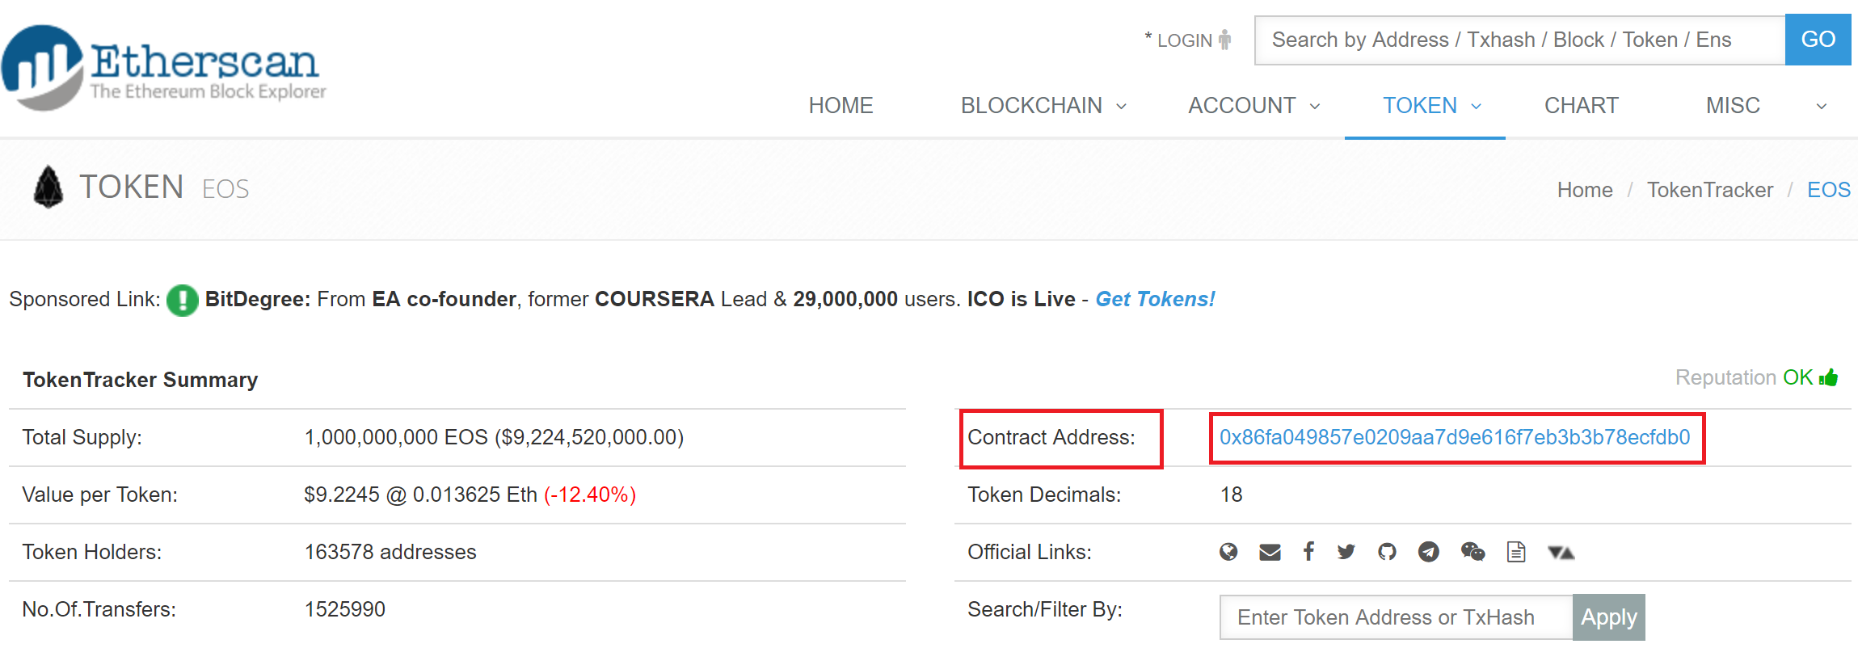This screenshot has height=665, width=1858.
Task: Open the EOS contract address link
Action: click(x=1455, y=437)
